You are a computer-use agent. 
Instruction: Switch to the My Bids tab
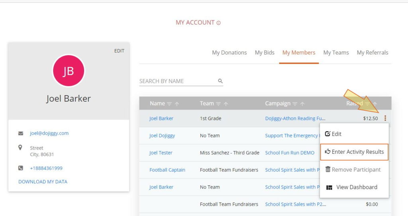pyautogui.click(x=265, y=53)
